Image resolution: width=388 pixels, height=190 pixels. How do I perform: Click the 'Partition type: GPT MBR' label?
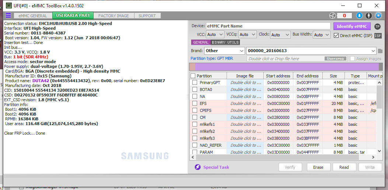[x=212, y=59]
